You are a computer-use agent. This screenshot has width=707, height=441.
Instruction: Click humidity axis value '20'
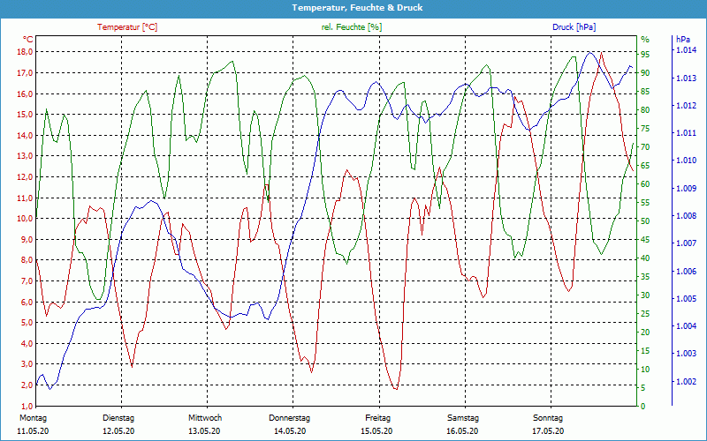[x=645, y=333]
